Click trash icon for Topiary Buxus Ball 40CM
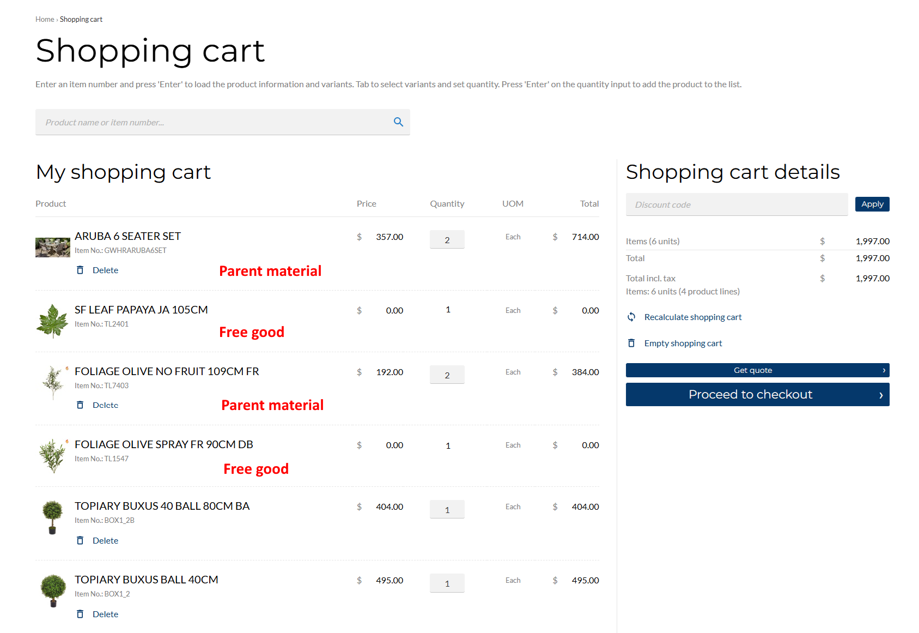 [80, 614]
